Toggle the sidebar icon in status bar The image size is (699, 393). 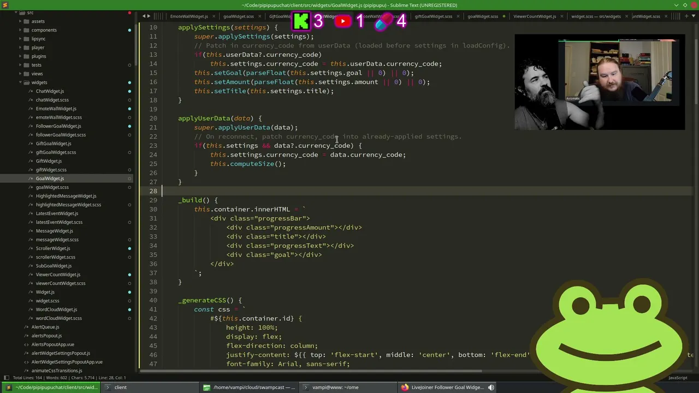click(x=5, y=378)
